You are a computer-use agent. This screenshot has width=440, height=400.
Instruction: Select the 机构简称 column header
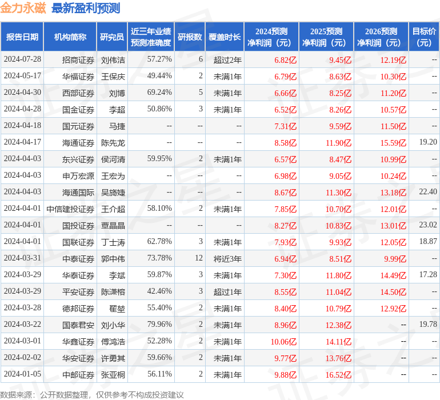(70, 37)
